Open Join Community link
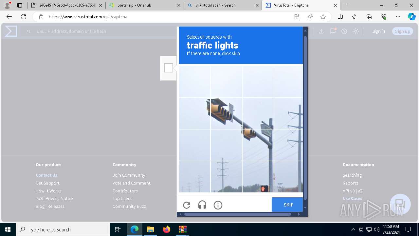The height and width of the screenshot is (236, 419). point(129,175)
